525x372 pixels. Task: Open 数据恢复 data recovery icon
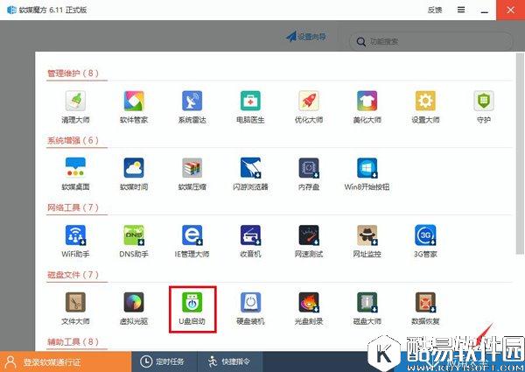pyautogui.click(x=425, y=302)
